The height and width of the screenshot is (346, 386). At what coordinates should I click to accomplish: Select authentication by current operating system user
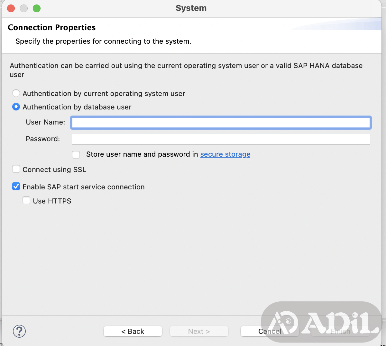(16, 93)
